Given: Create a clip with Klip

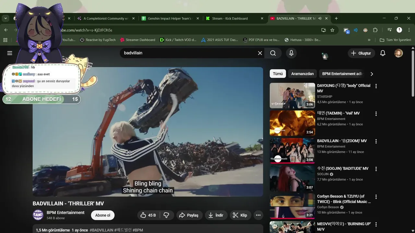Looking at the screenshot, I should (240, 215).
